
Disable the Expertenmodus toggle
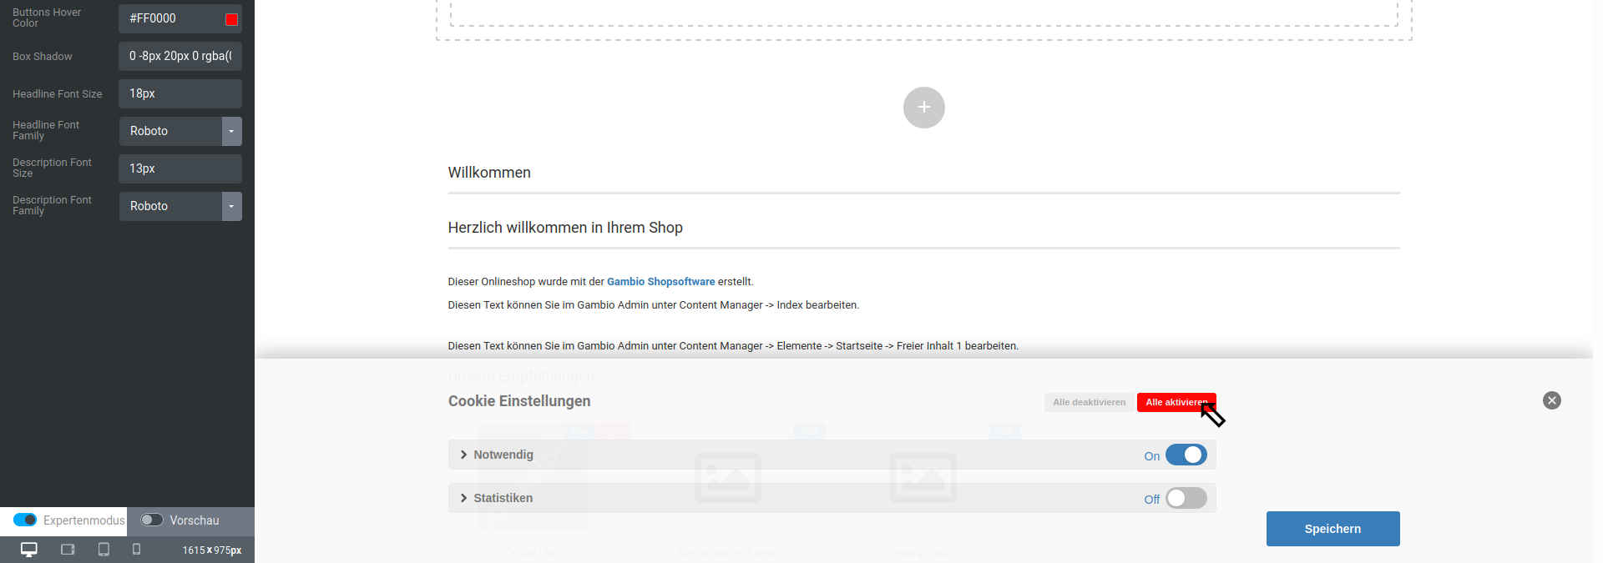click(x=25, y=520)
